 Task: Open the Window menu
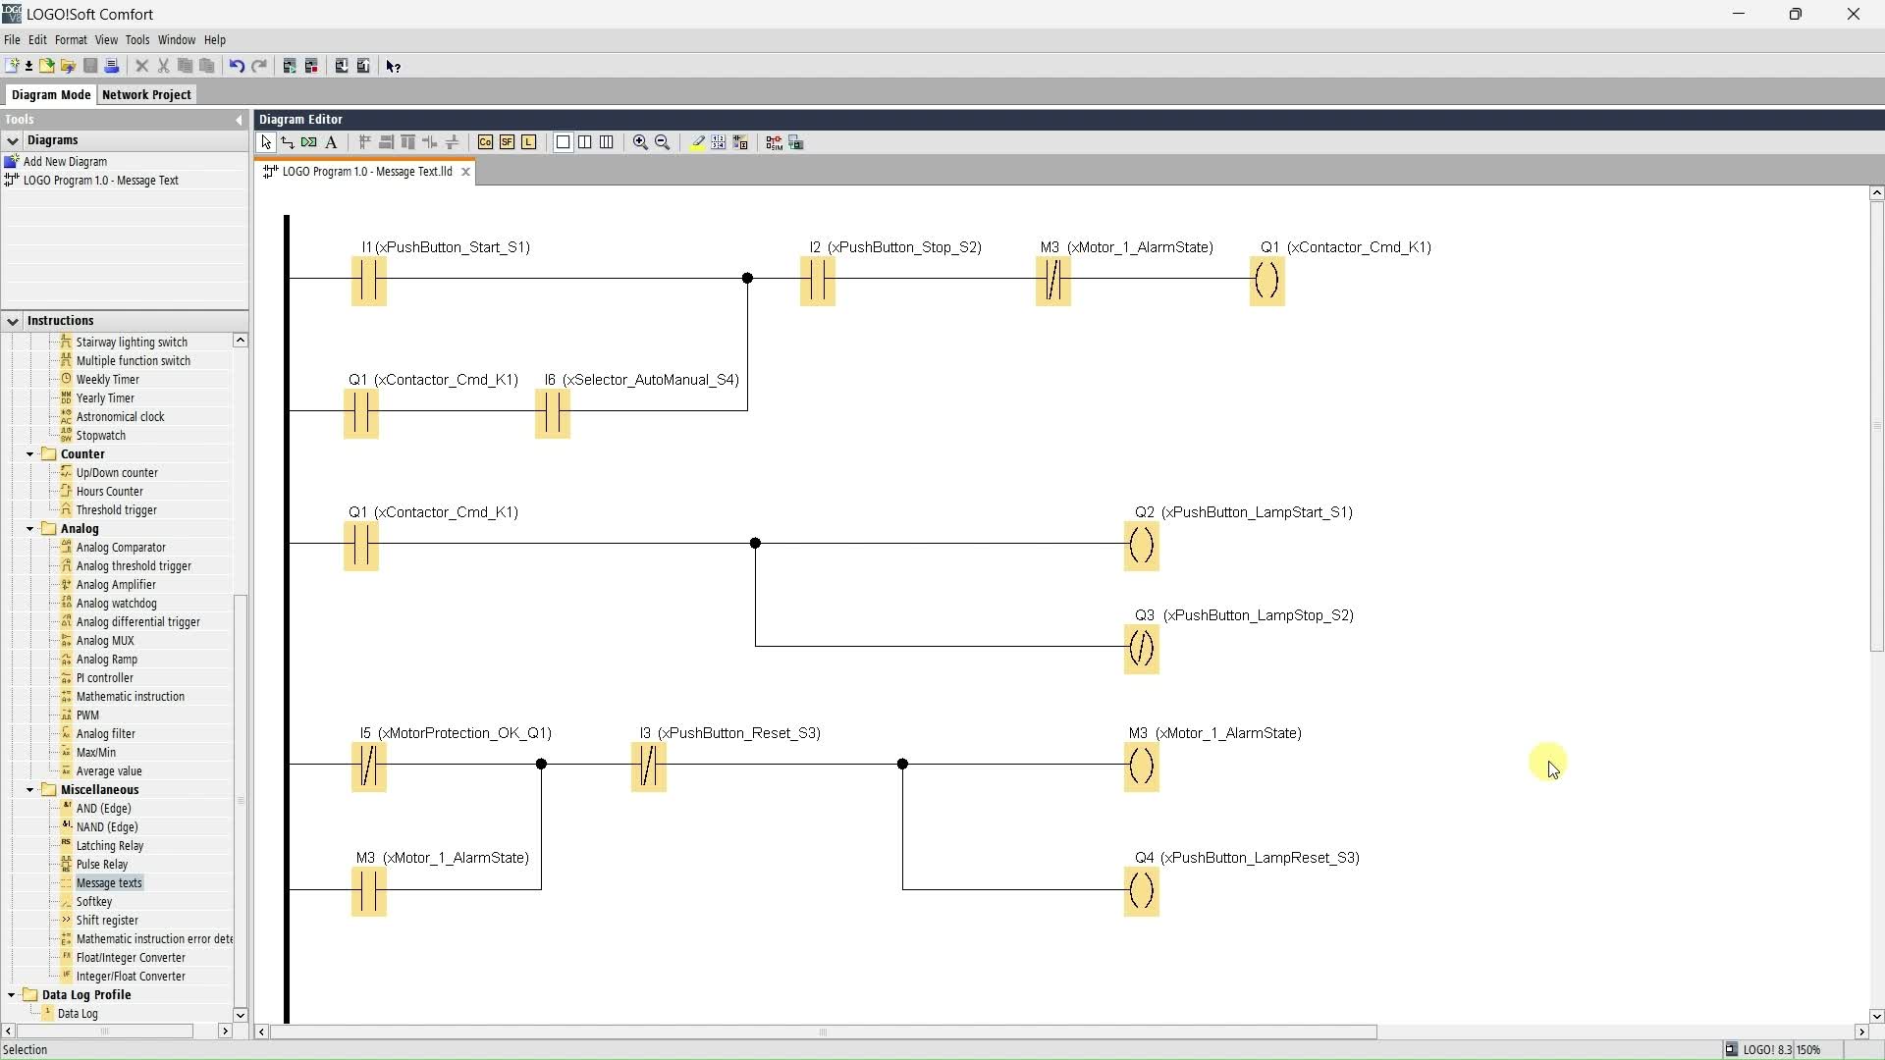pos(177,40)
